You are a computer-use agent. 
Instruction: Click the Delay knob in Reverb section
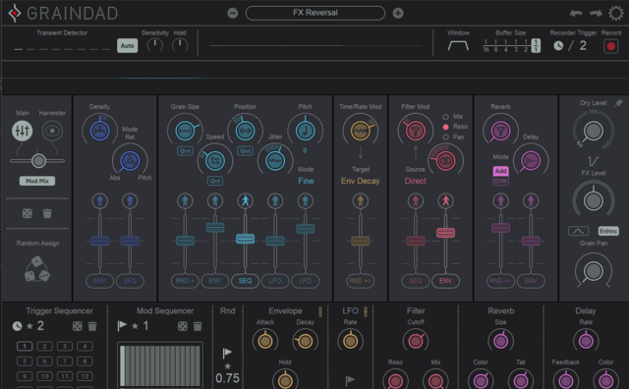pyautogui.click(x=531, y=161)
